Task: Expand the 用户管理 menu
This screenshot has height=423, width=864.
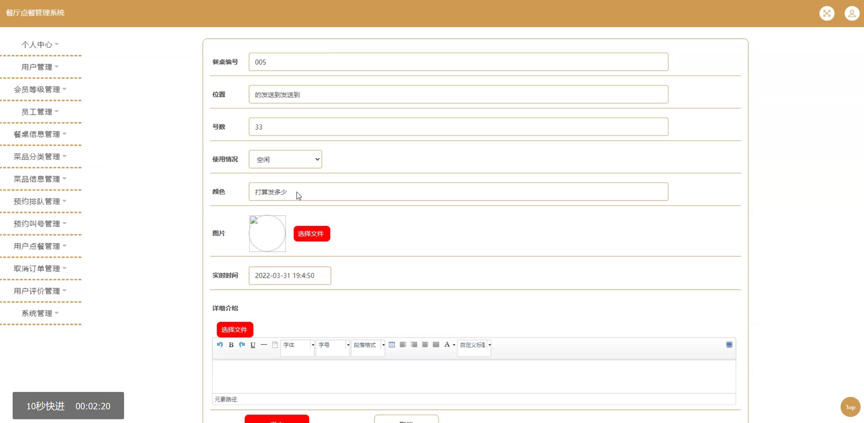Action: coord(40,67)
